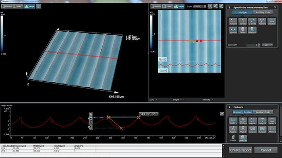Click the Angle[°] column header

click(85, 146)
